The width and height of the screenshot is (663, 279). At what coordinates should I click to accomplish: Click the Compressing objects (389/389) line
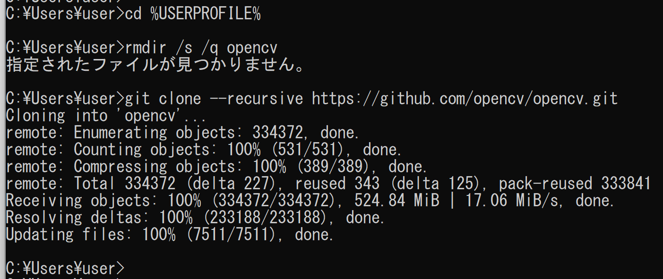217,167
